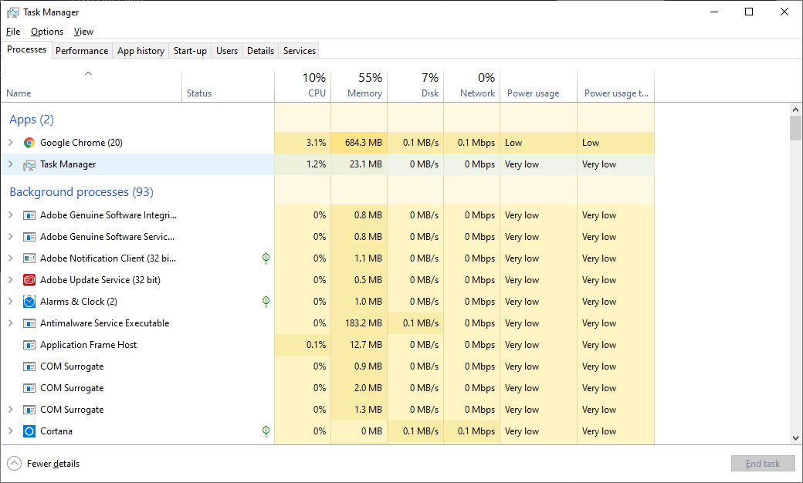
Task: Switch to the Performance tab
Action: point(82,51)
